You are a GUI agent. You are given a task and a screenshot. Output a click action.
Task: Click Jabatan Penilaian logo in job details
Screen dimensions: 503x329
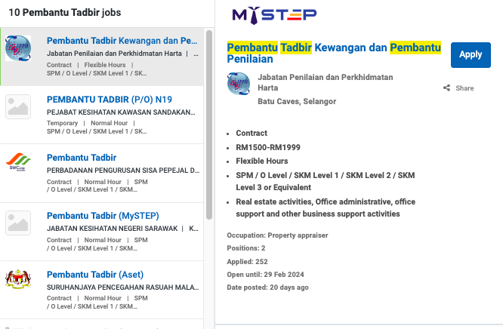point(239,84)
